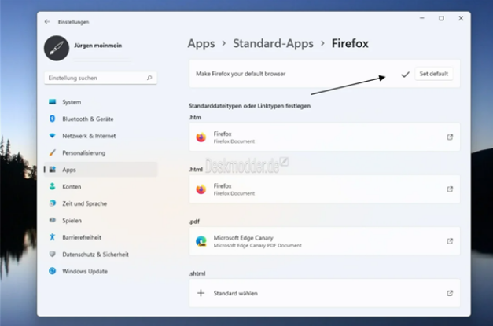
Task: Open Barrierefreiheit settings
Action: (x=101, y=237)
